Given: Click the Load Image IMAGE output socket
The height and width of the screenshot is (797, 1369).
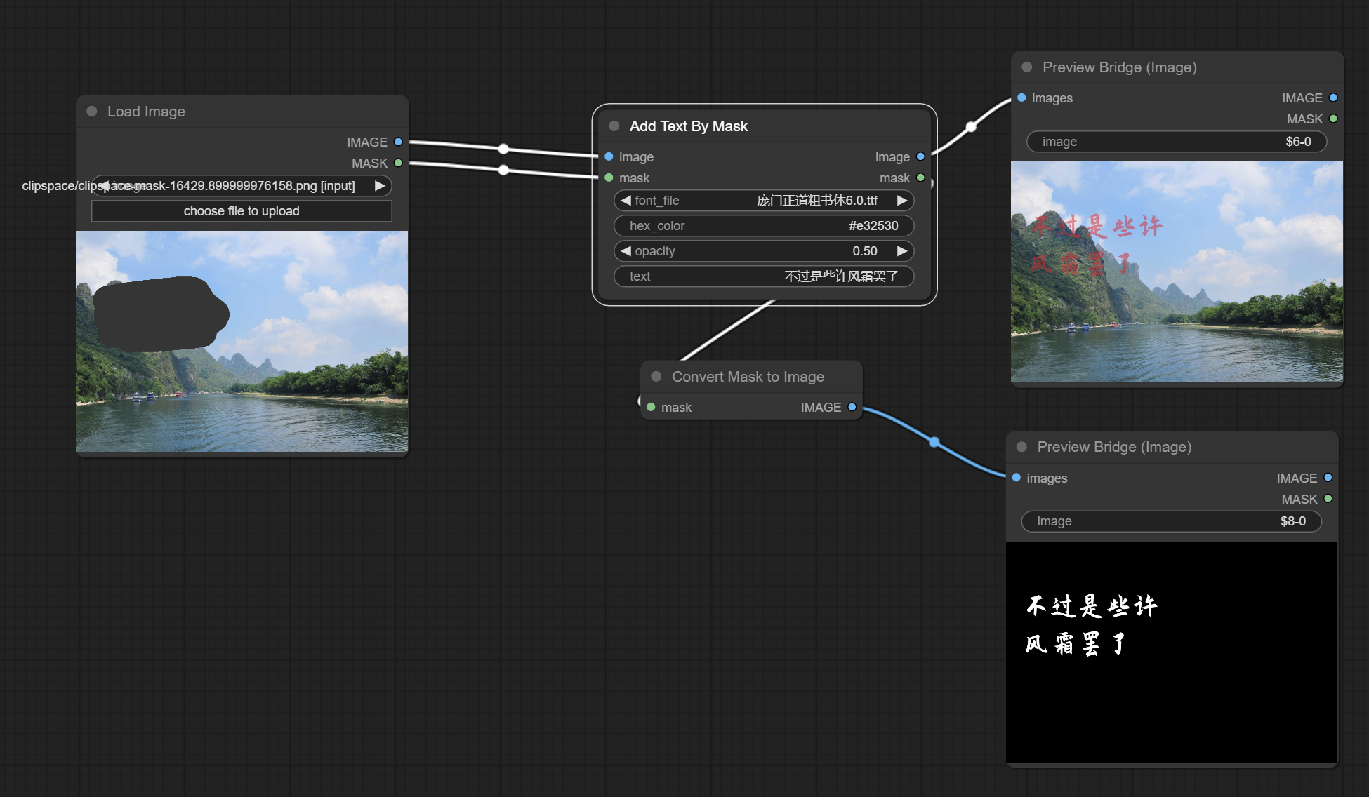Looking at the screenshot, I should 398,142.
